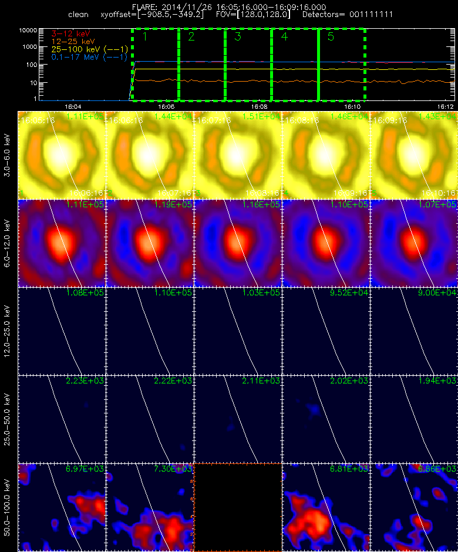The width and height of the screenshot is (458, 552).
Task: Select the 12.0-25.0 keV image labeled 1.03E+05
Action: click(x=238, y=331)
